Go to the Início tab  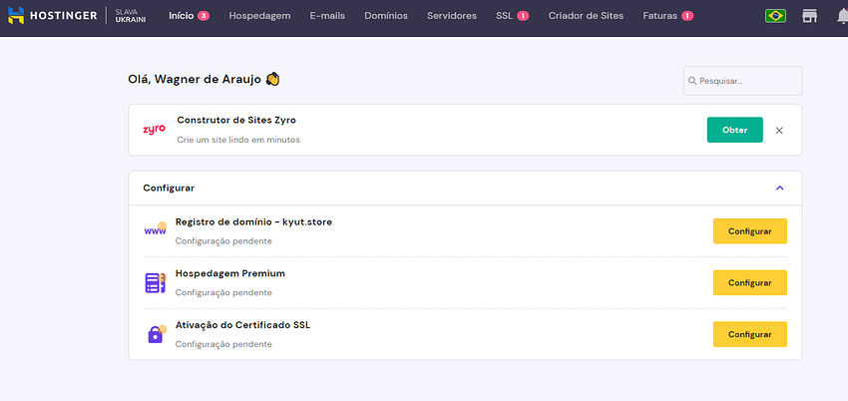point(182,16)
